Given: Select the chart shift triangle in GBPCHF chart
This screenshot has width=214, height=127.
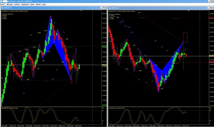Looking at the screenshot, I should tap(188, 11).
